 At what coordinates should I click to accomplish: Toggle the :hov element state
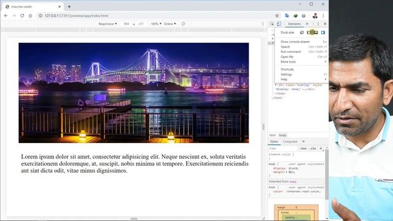point(303,149)
